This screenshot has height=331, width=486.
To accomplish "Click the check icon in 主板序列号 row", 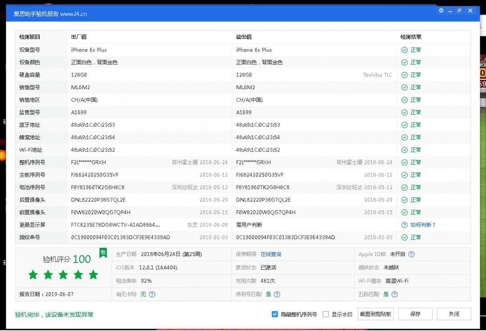I will tap(404, 175).
